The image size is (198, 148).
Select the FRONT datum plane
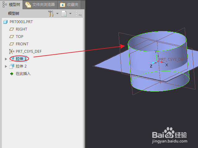(x=22, y=44)
